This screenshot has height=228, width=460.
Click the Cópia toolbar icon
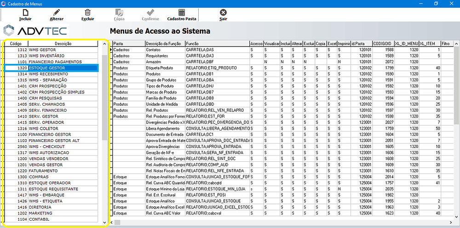(x=119, y=12)
